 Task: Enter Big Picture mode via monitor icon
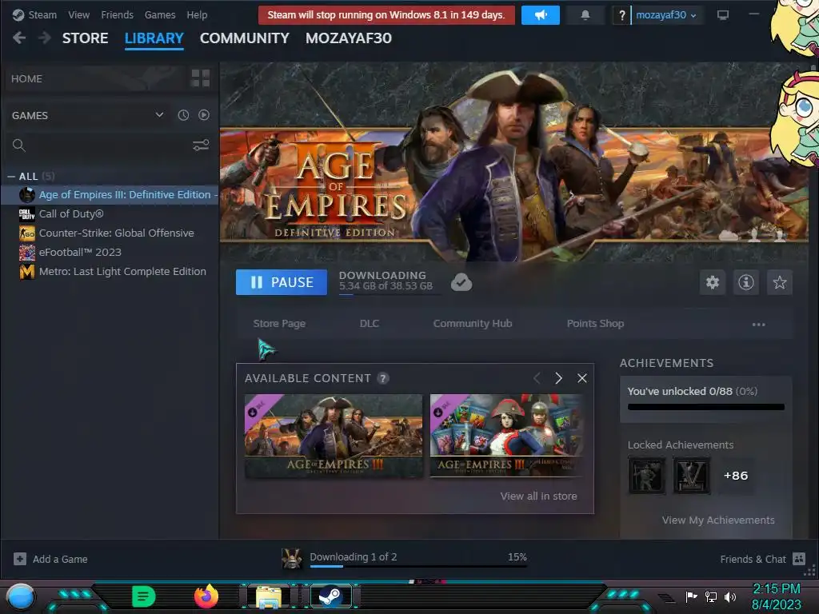click(723, 15)
